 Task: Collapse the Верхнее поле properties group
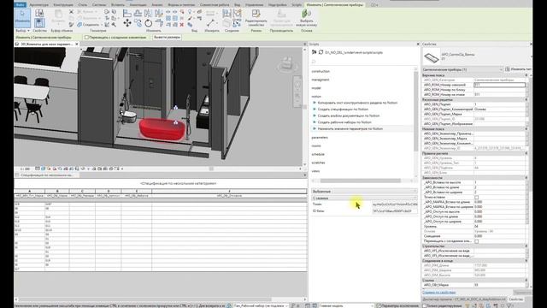[526, 75]
